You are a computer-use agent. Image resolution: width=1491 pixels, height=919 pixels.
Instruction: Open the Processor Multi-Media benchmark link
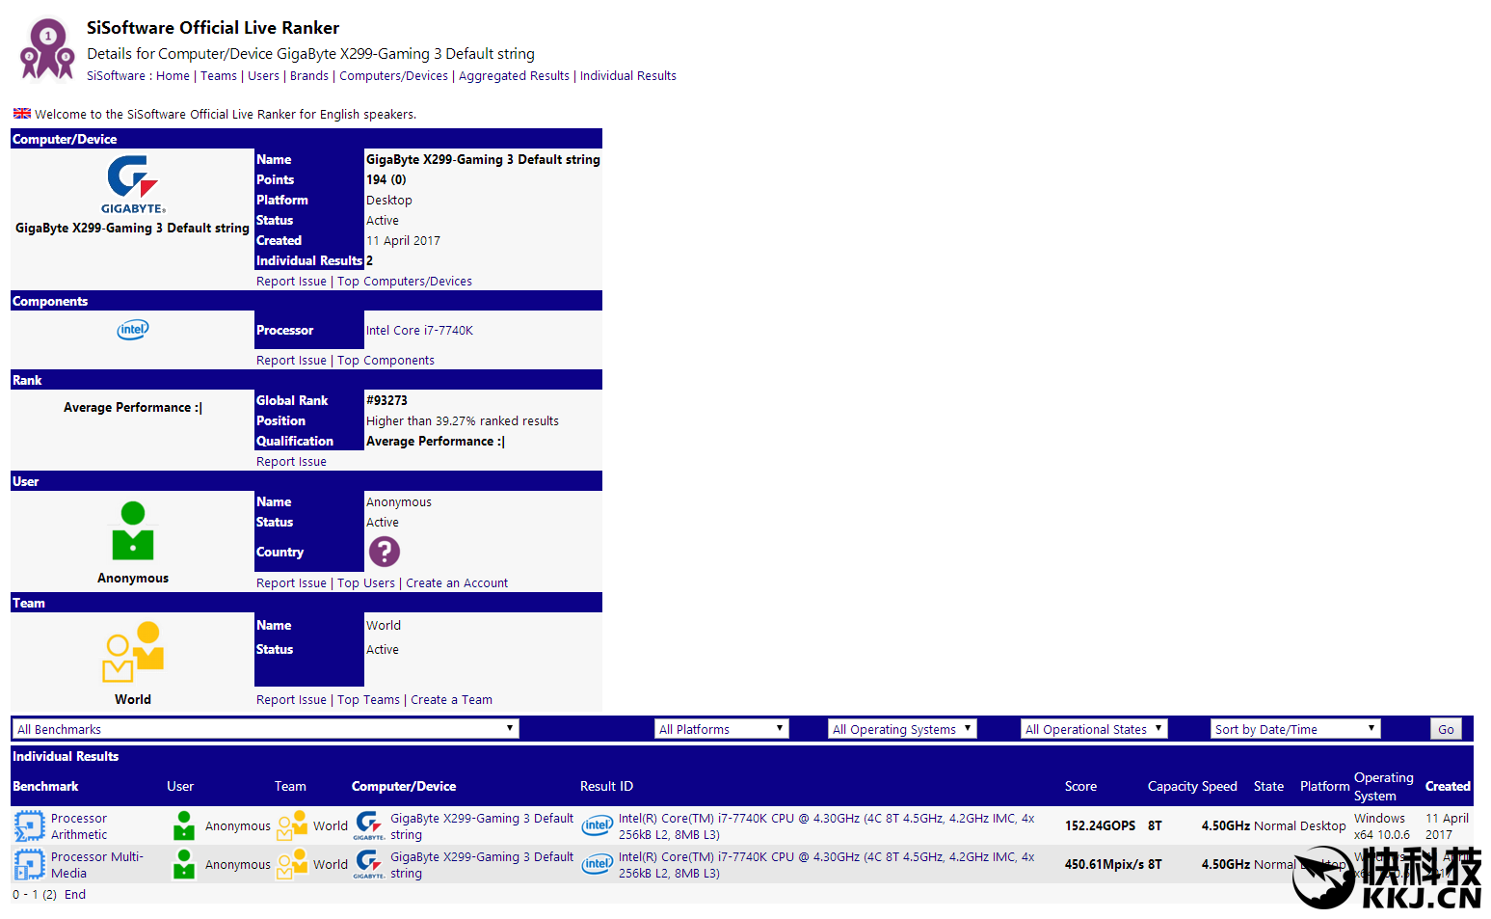96,865
